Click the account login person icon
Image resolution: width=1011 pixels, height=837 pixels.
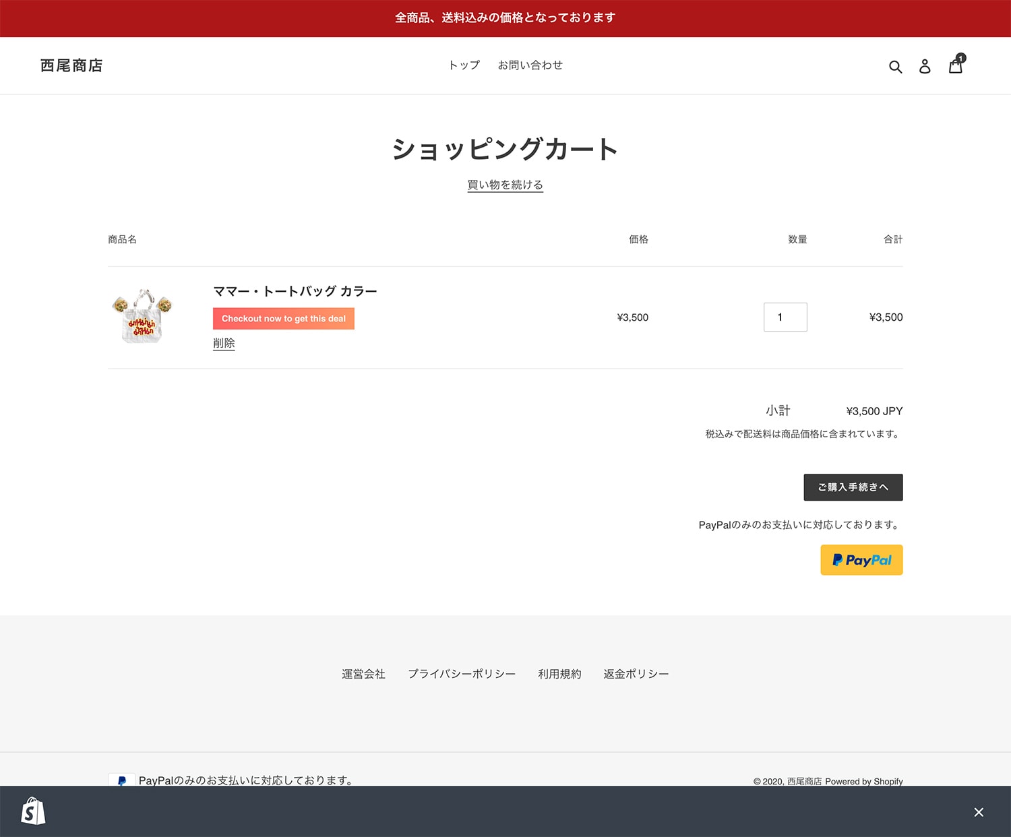pos(925,66)
